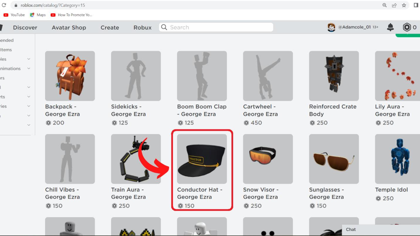Click the Sunglasses - George Ezra title
Viewport: 420px width, 236px height.
tap(326, 193)
